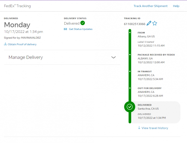Click 'PACKAGE RECEIVED BY FEDEX' label
This screenshot has height=143, width=187.
(x=156, y=55)
